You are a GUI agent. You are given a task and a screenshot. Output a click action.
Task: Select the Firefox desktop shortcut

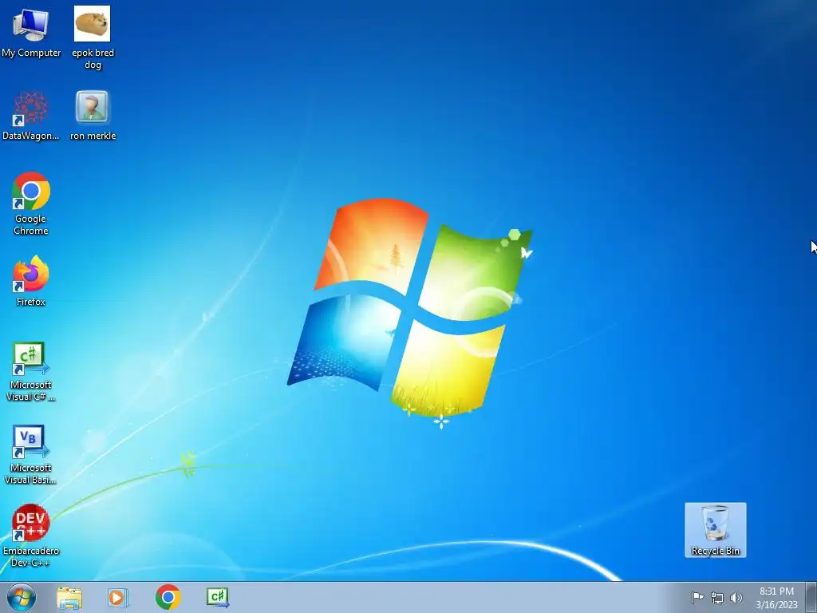(x=31, y=280)
